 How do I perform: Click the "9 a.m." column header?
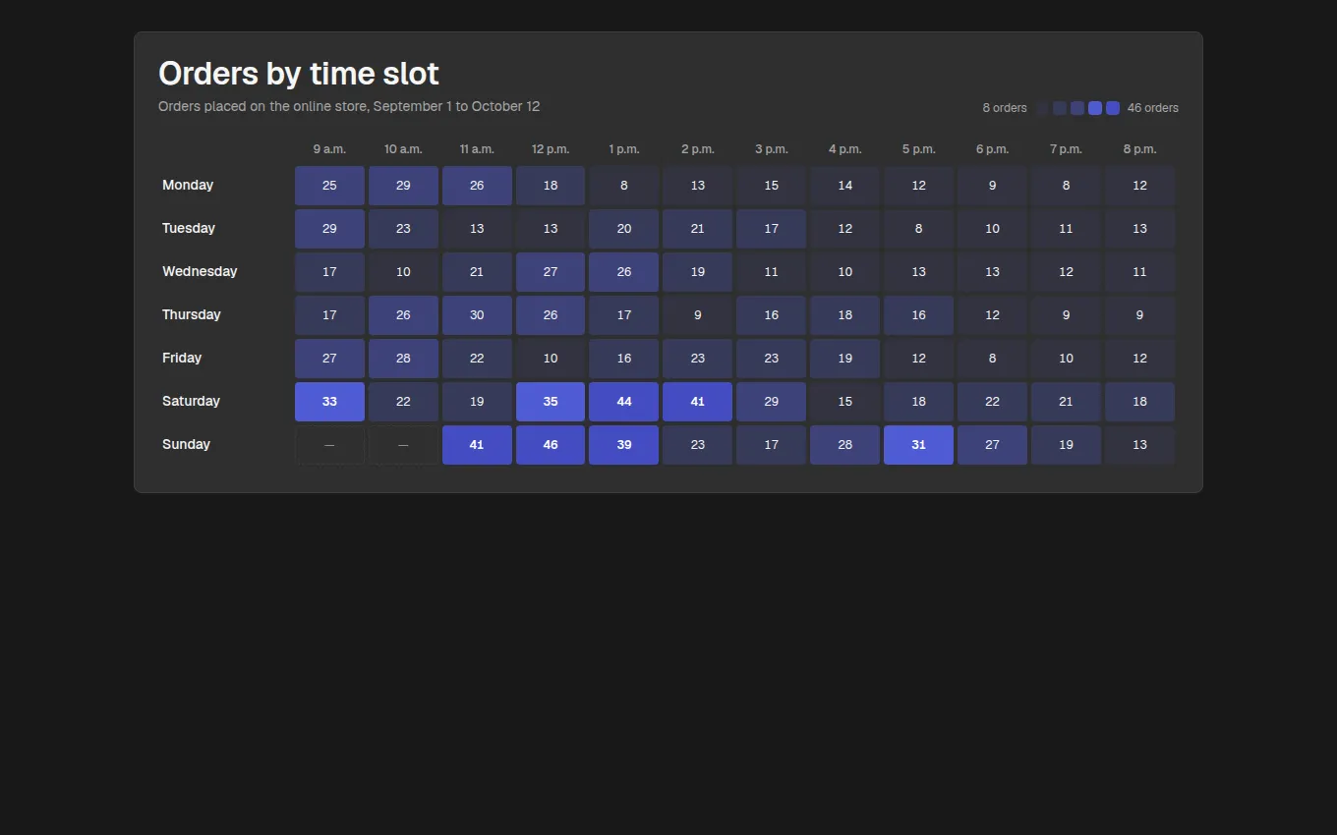pyautogui.click(x=329, y=149)
